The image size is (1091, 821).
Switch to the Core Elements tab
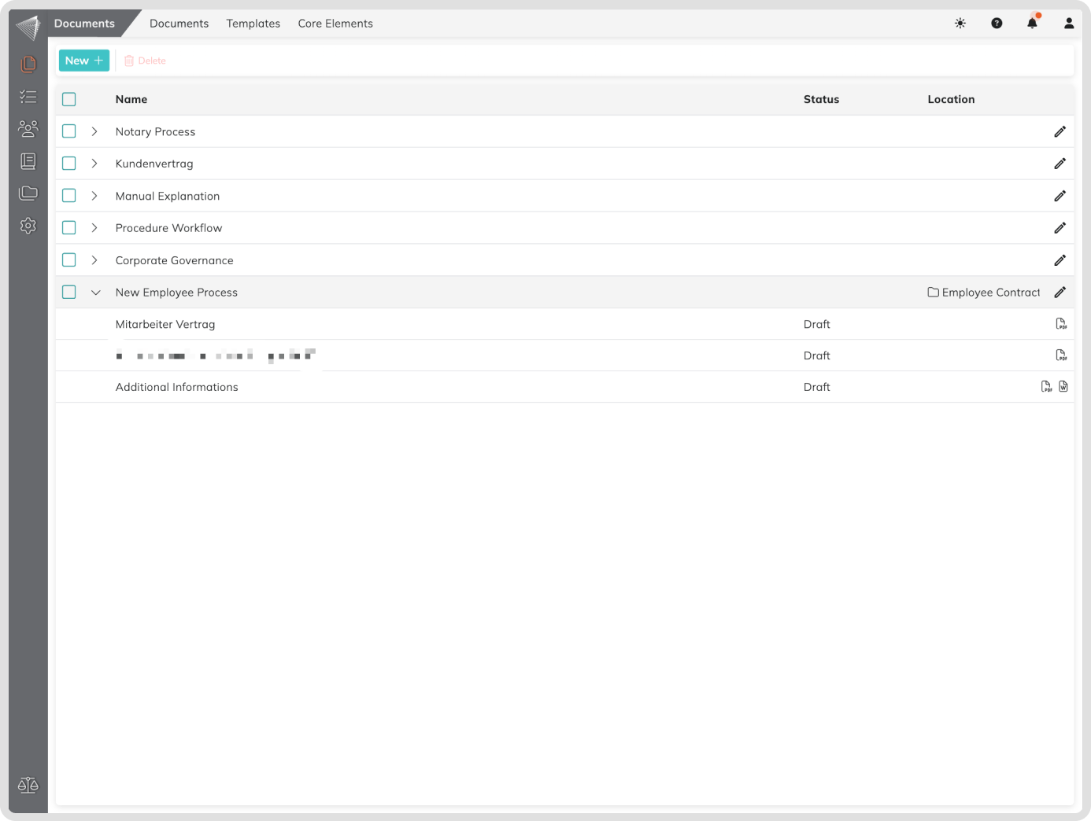point(335,24)
